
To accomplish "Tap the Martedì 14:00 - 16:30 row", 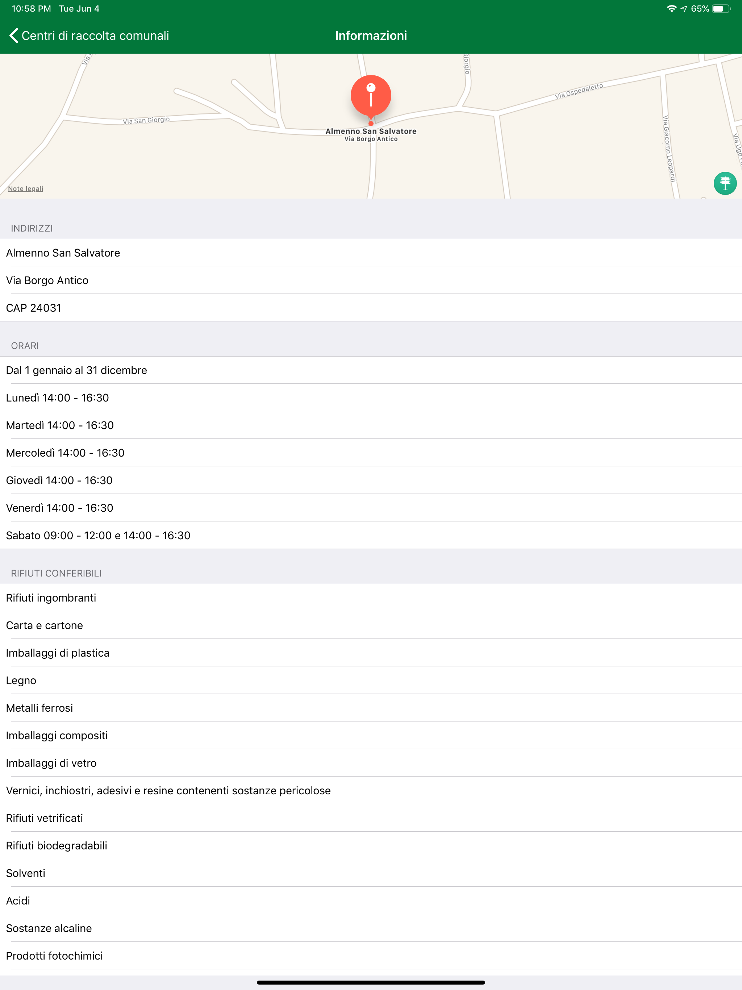I will tap(371, 425).
